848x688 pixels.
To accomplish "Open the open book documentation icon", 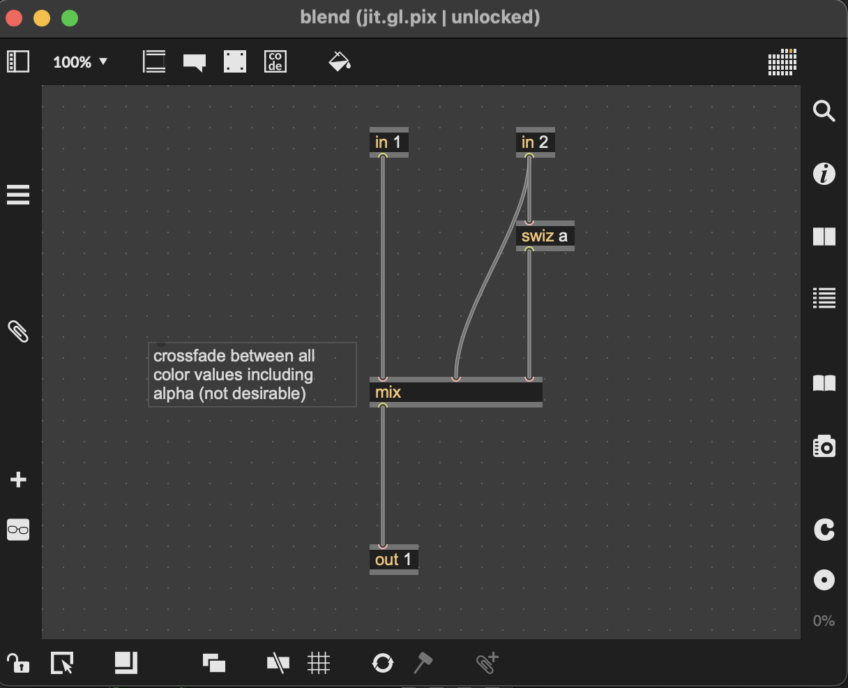I will click(x=824, y=383).
